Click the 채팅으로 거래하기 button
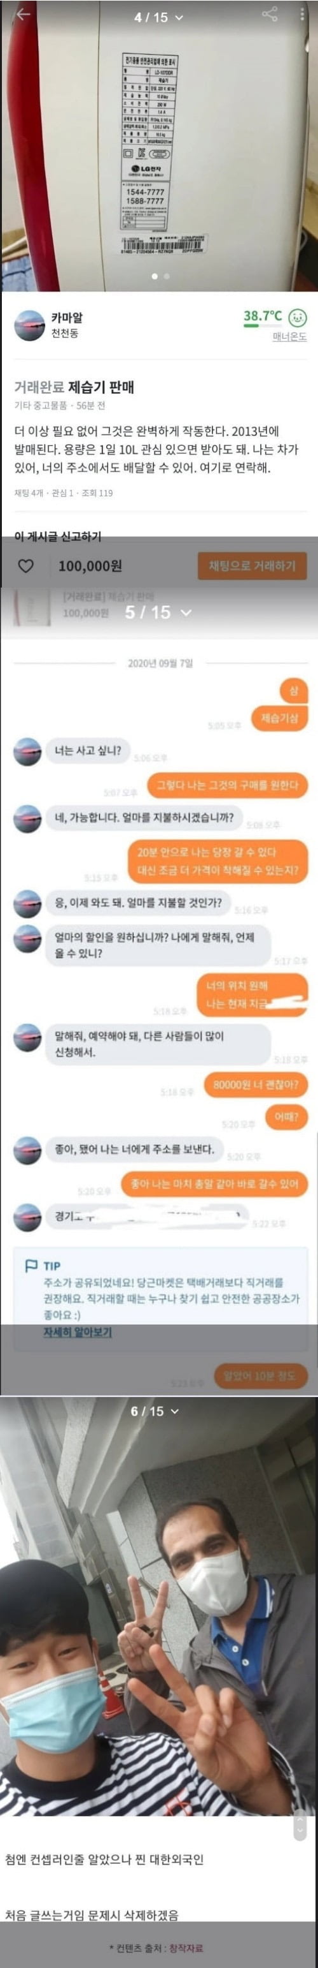 tap(252, 566)
